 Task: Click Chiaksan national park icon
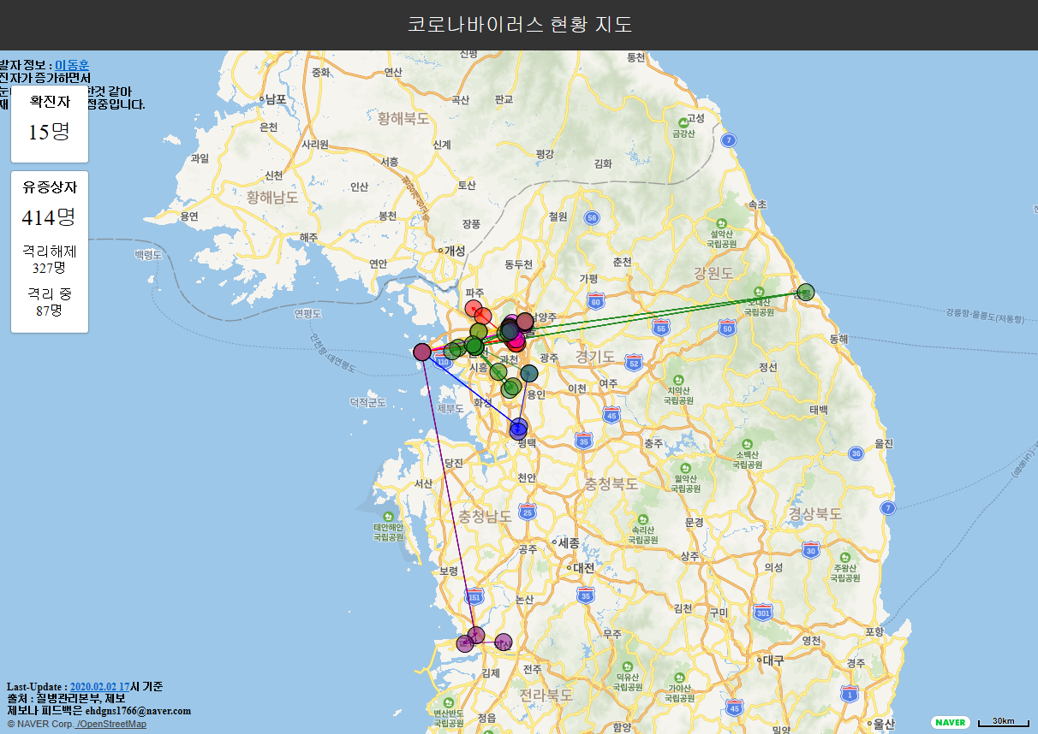coord(678,378)
